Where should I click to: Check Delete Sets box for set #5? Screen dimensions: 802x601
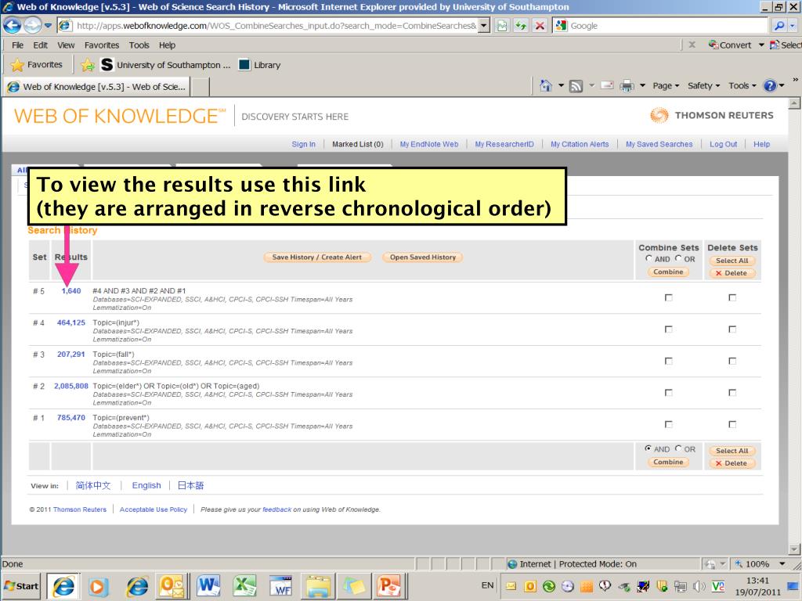[x=732, y=297]
